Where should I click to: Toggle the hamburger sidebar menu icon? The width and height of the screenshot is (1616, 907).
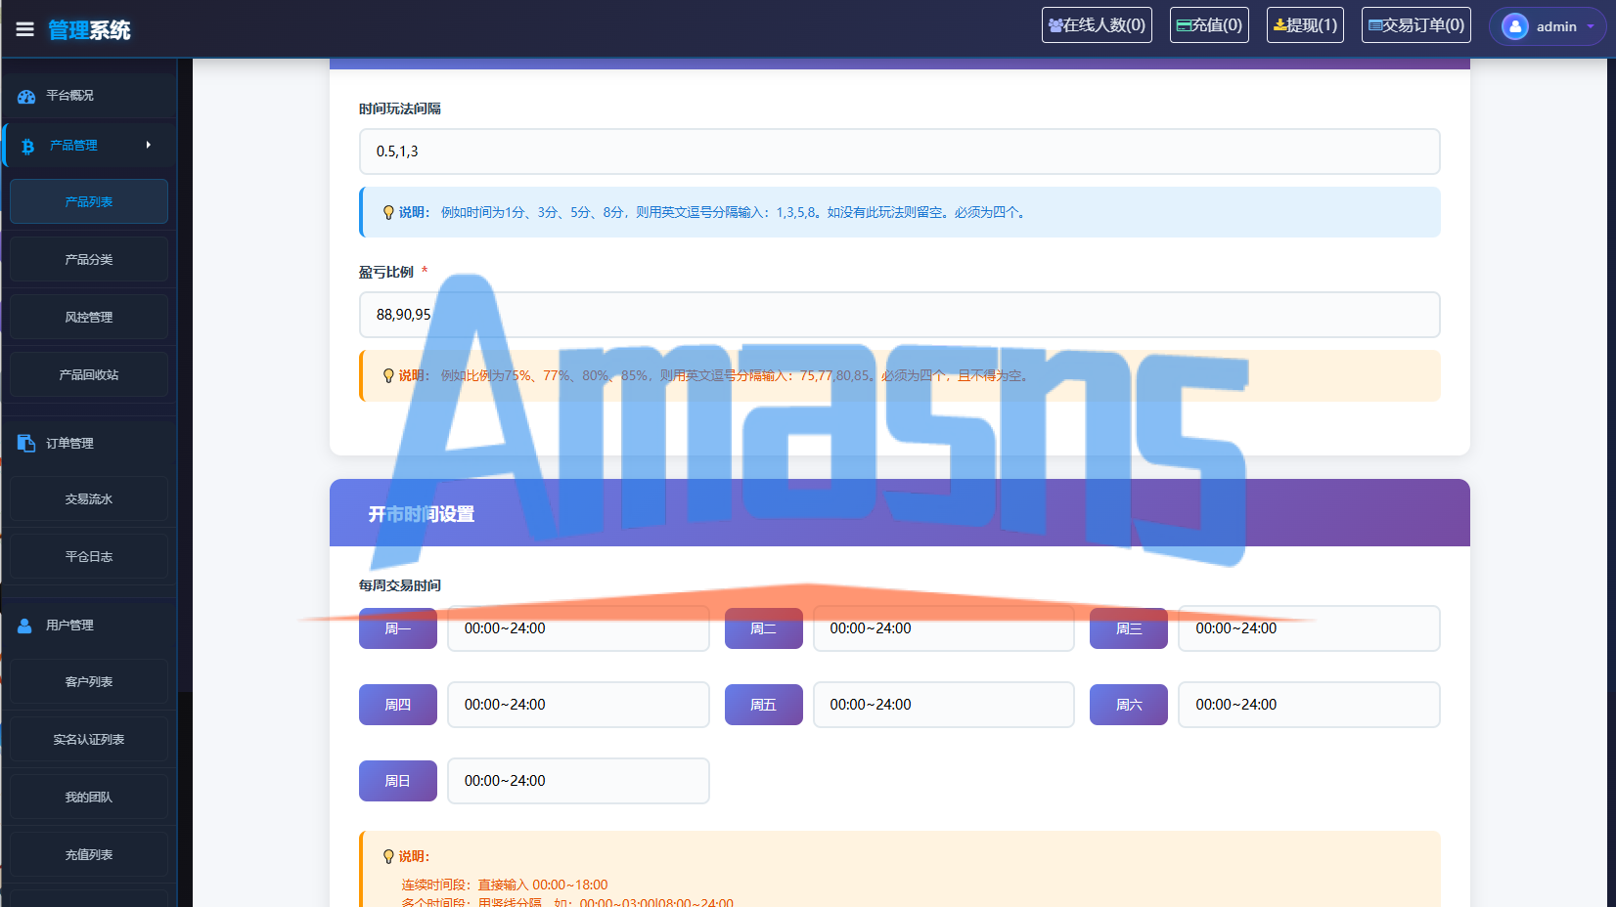(x=24, y=29)
